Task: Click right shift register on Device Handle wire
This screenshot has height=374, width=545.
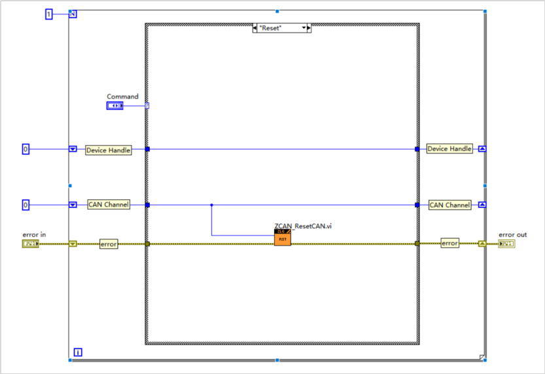Action: (482, 149)
